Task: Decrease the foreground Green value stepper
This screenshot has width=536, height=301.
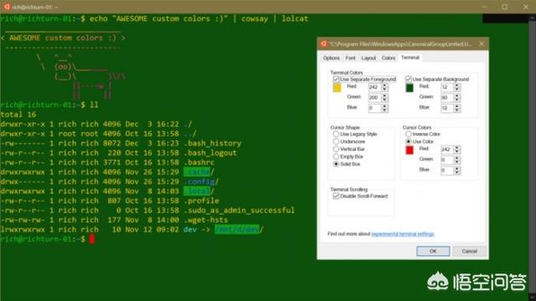Action: pyautogui.click(x=384, y=99)
